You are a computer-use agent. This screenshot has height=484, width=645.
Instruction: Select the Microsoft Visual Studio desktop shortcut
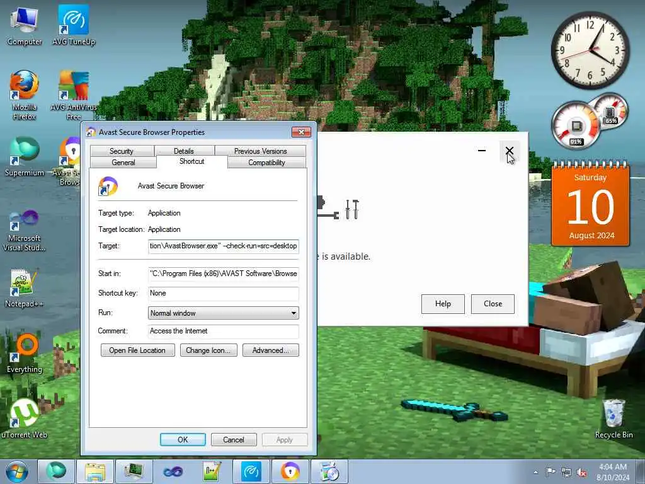tap(25, 231)
